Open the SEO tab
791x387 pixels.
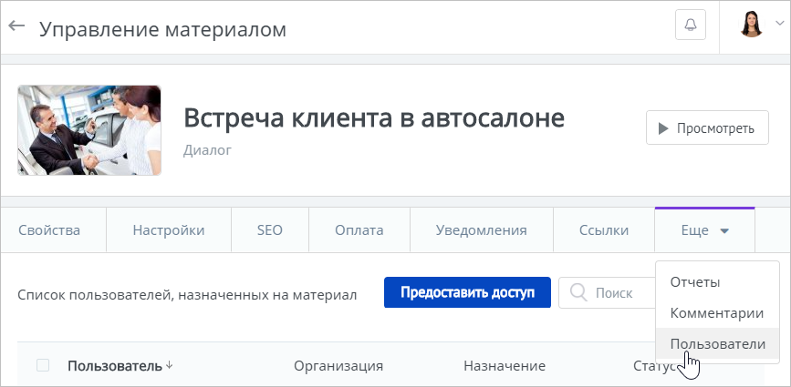click(x=270, y=230)
